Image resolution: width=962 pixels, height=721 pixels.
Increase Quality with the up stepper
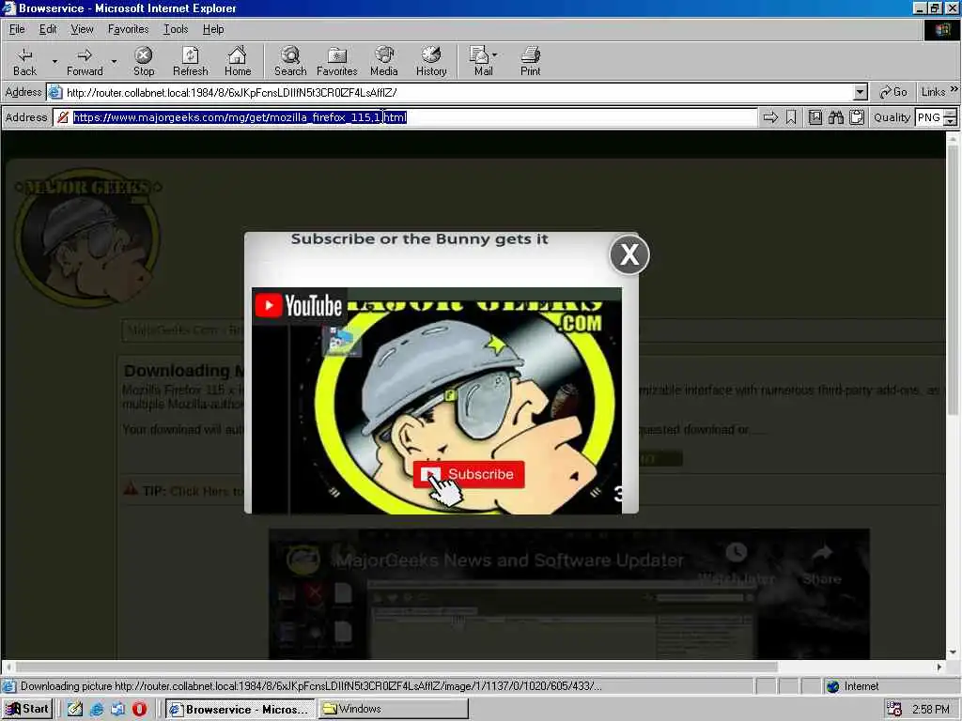(x=951, y=113)
